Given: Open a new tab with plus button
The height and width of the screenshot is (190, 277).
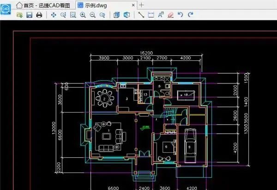Looking at the screenshot, I should coord(142,5).
